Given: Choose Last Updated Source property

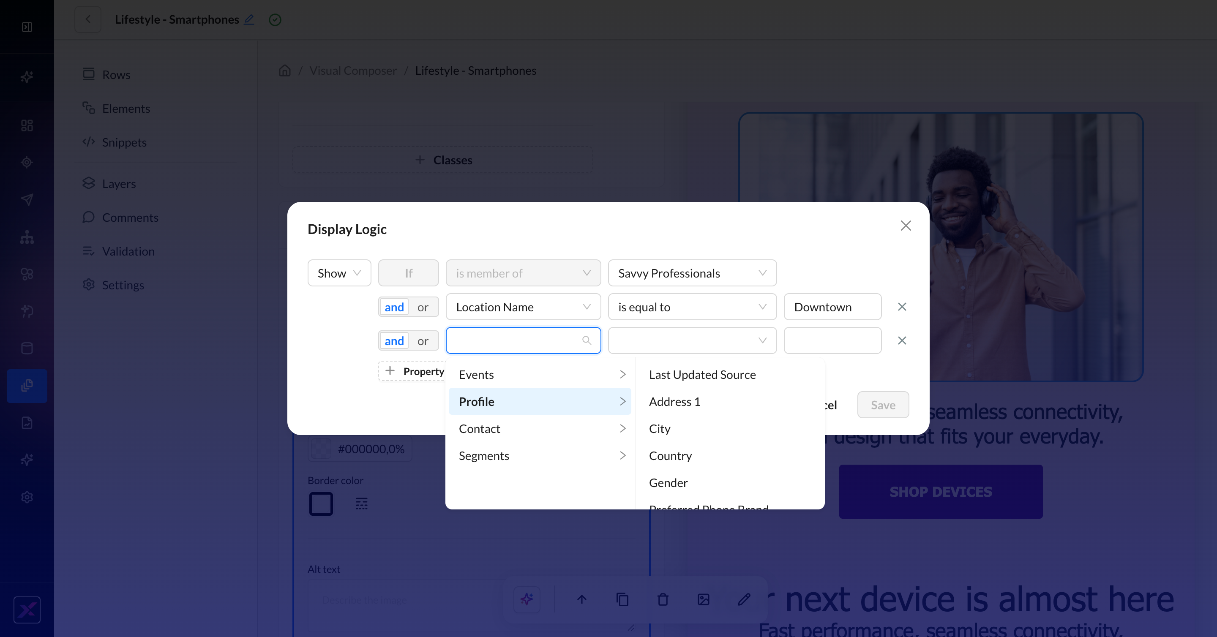Looking at the screenshot, I should (730, 374).
